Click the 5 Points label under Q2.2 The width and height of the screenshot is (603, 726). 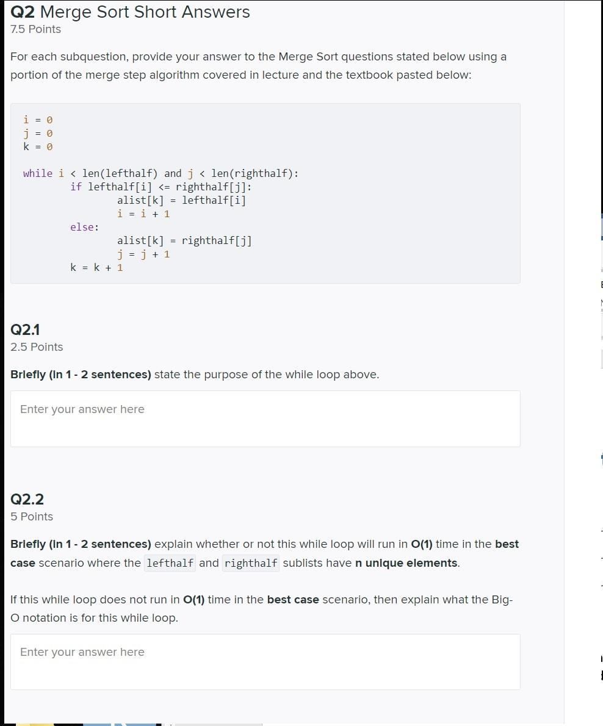tap(32, 516)
